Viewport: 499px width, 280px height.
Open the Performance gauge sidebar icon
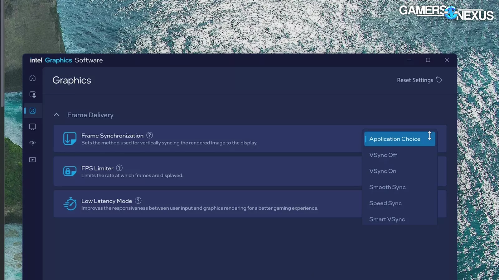click(x=32, y=143)
